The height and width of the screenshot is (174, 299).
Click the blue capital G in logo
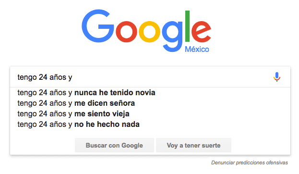click(97, 26)
